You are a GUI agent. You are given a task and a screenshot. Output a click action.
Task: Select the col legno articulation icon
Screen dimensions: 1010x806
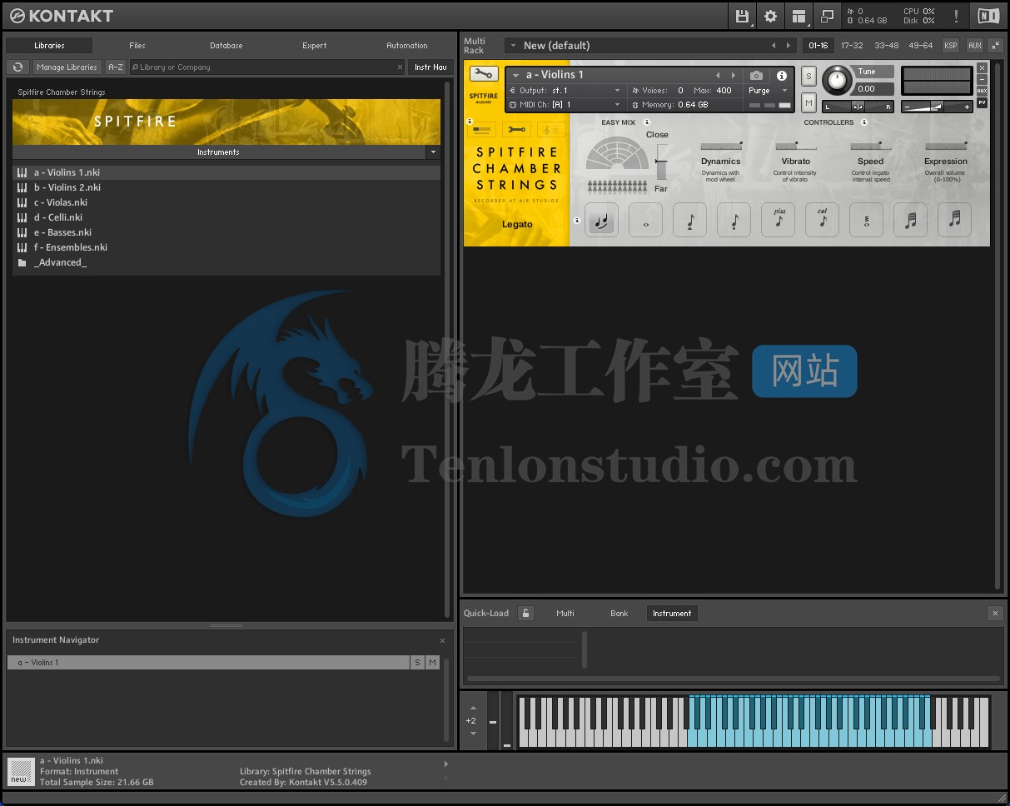pos(822,219)
